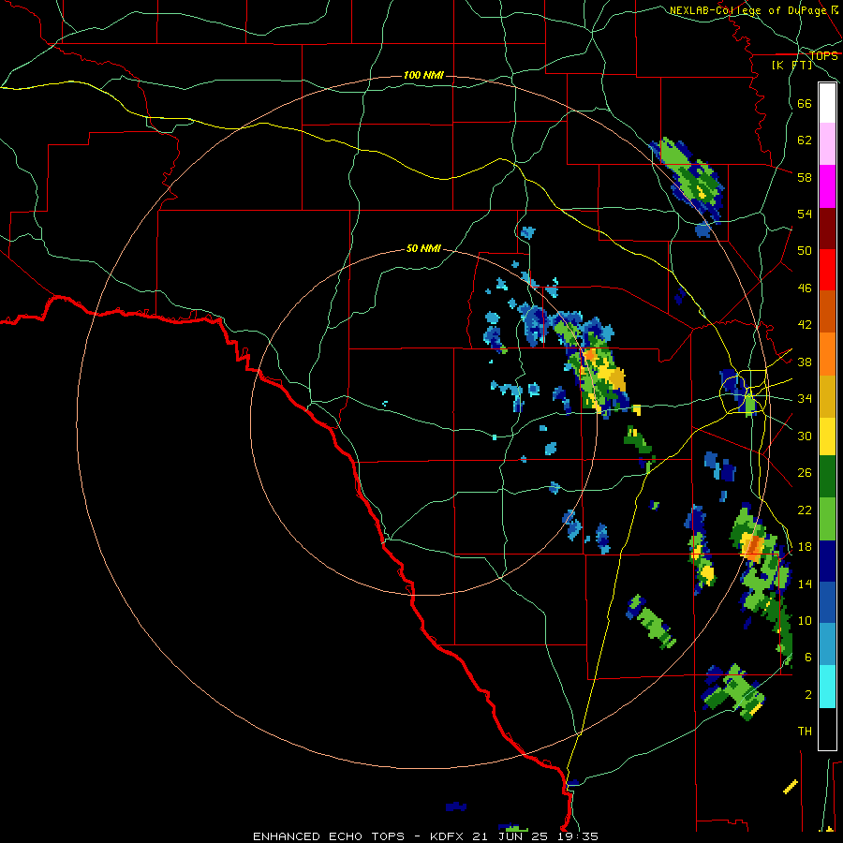The height and width of the screenshot is (843, 843).
Task: Select the bright red legend swatch
Action: [x=827, y=270]
